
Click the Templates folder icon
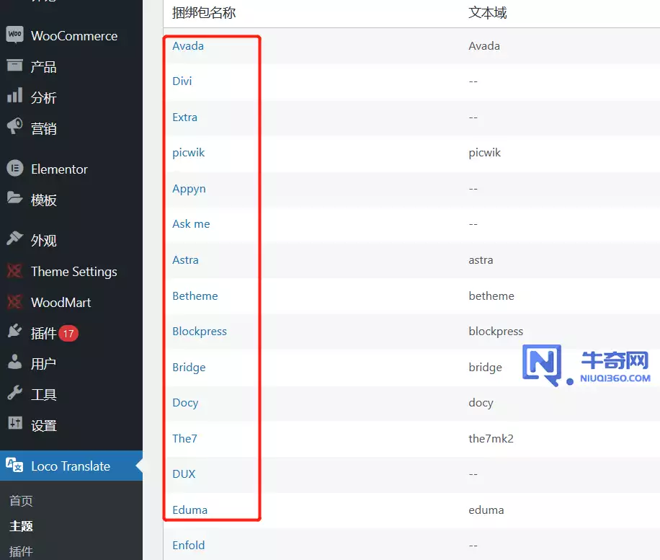point(14,197)
